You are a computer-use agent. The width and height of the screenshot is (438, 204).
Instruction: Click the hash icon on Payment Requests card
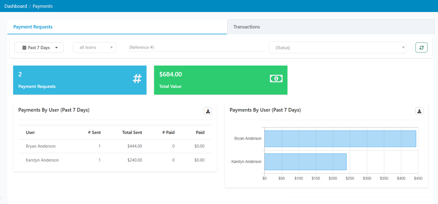[x=137, y=79]
